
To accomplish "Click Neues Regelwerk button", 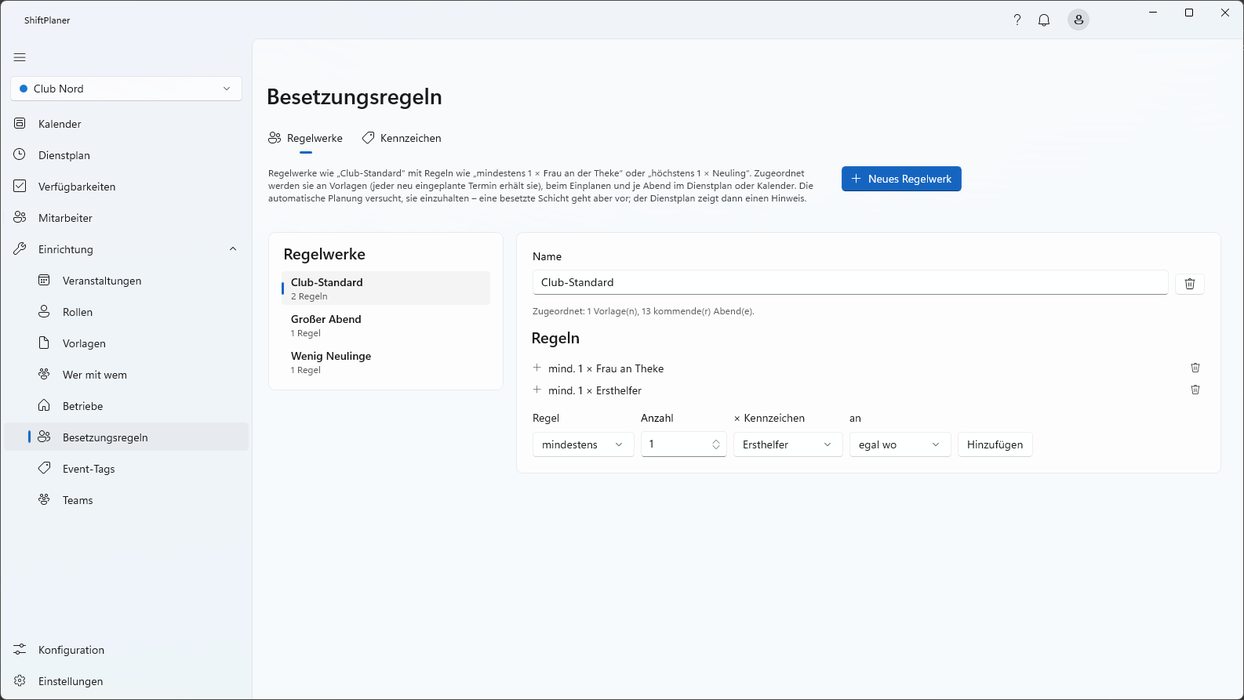I will click(901, 179).
